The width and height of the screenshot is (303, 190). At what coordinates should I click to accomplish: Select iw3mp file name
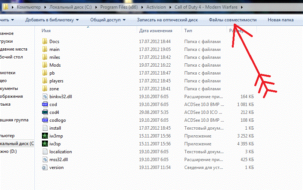(x=56, y=136)
